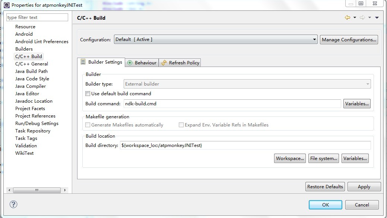387x218 pixels.
Task: Click the back navigation arrow icon
Action: click(348, 17)
